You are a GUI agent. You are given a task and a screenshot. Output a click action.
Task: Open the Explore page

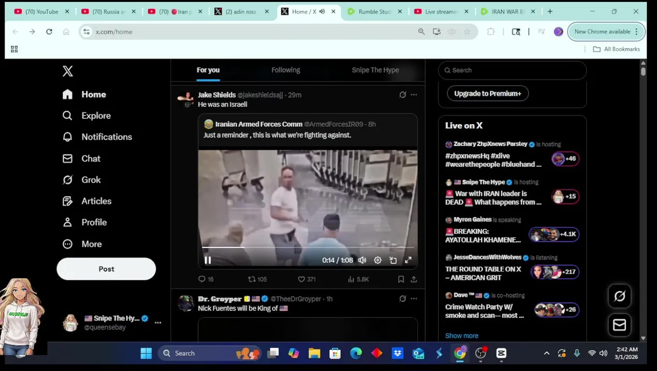coord(86,115)
